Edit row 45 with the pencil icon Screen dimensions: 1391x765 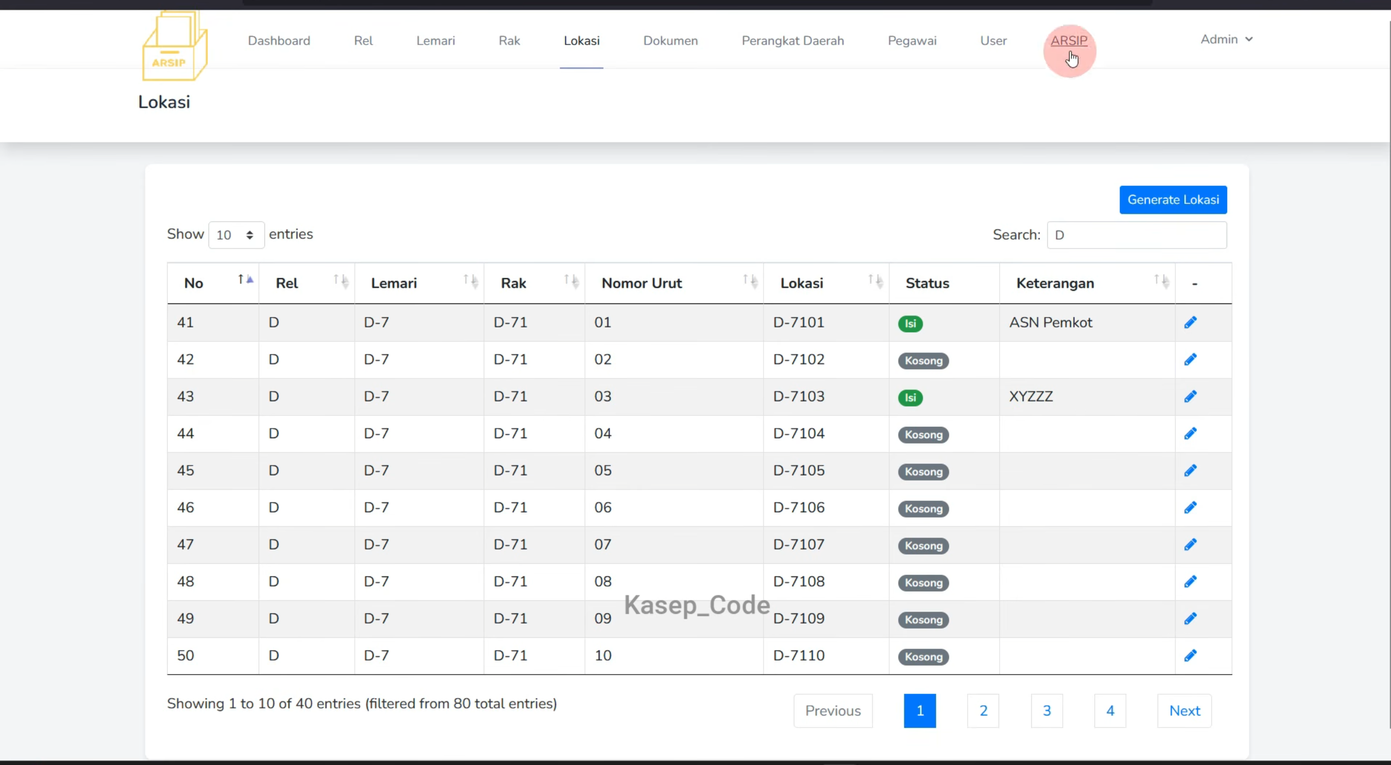coord(1190,470)
